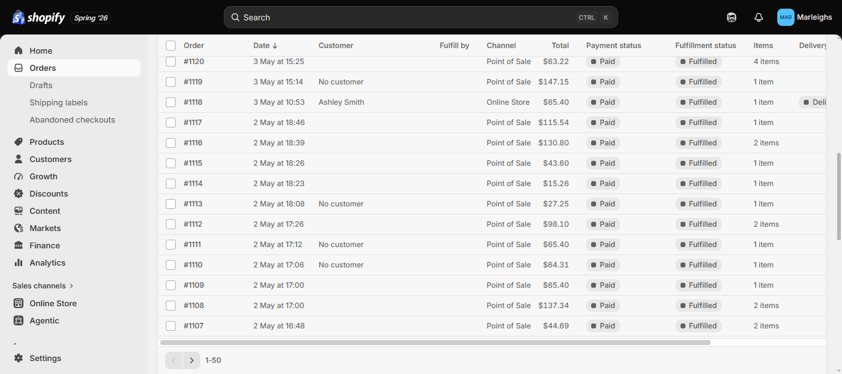Click the Customer column header
This screenshot has height=374, width=842.
pos(336,46)
